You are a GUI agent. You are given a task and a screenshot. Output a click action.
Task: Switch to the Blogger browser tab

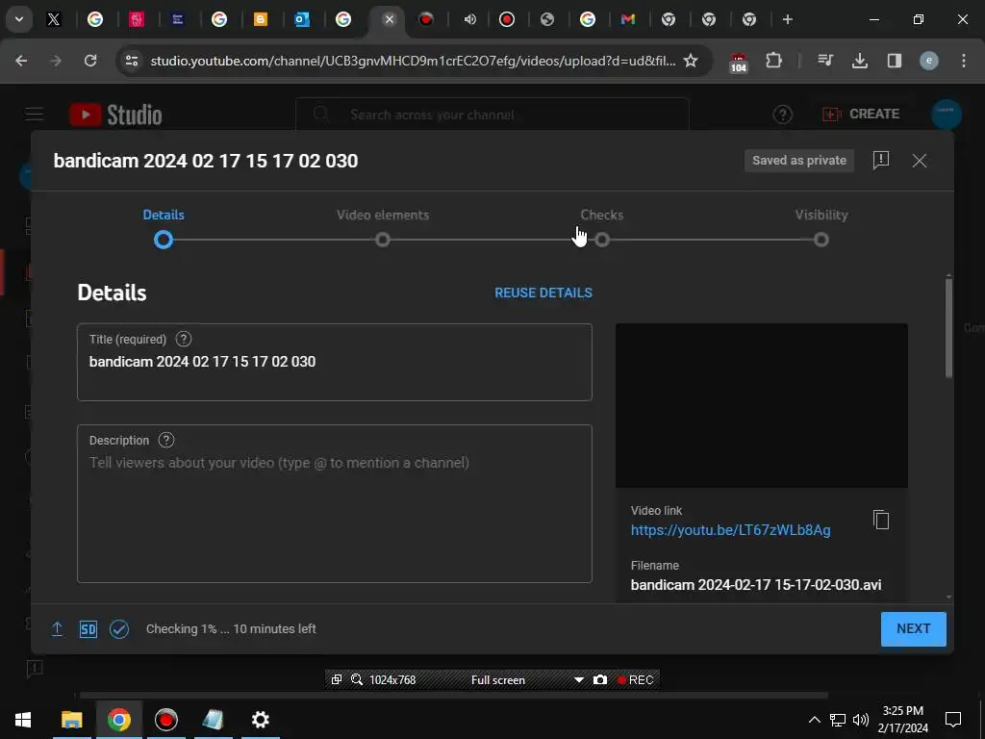point(260,19)
